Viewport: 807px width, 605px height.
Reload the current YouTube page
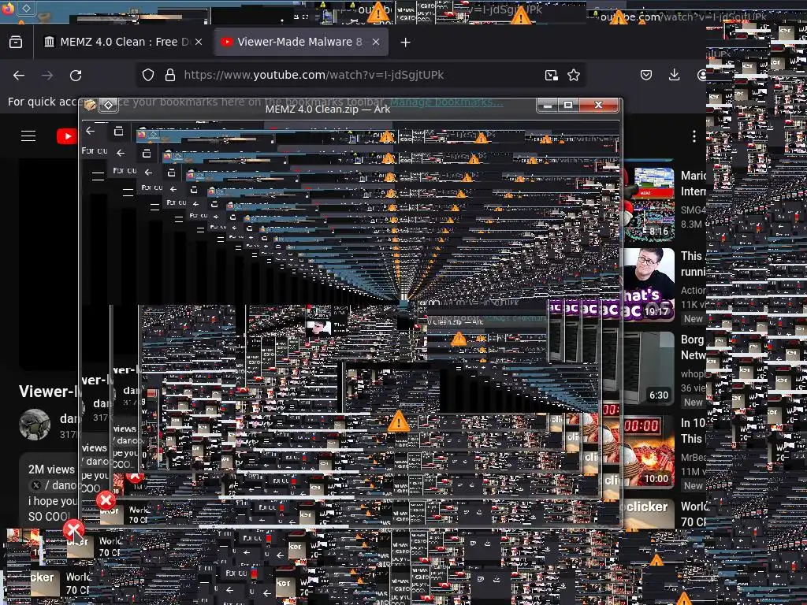pos(76,75)
